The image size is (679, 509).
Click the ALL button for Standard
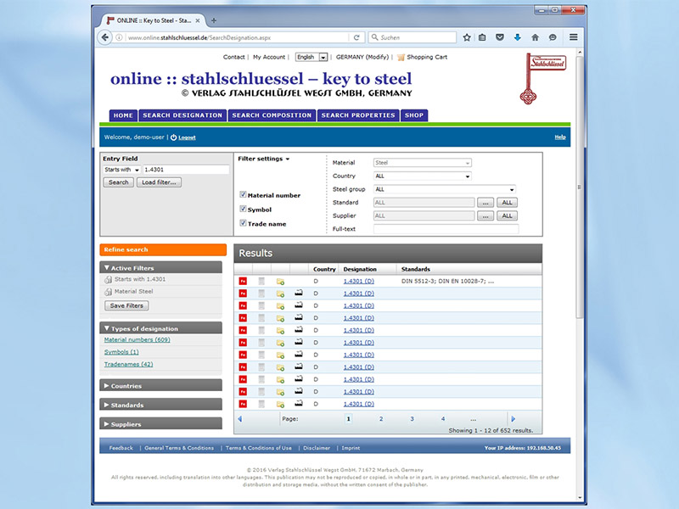point(507,203)
